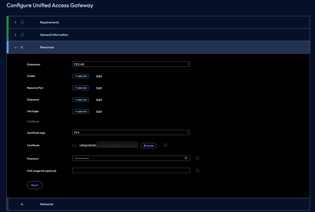
Task: Click the green checkmark on Requirements step
Action: pos(22,22)
